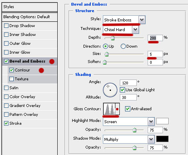Click the Shadow Opacity slider handle
188x155 pixels.
134,148
